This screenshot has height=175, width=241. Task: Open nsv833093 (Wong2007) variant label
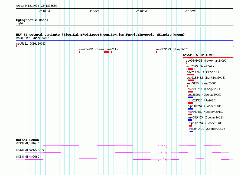click(x=172, y=49)
